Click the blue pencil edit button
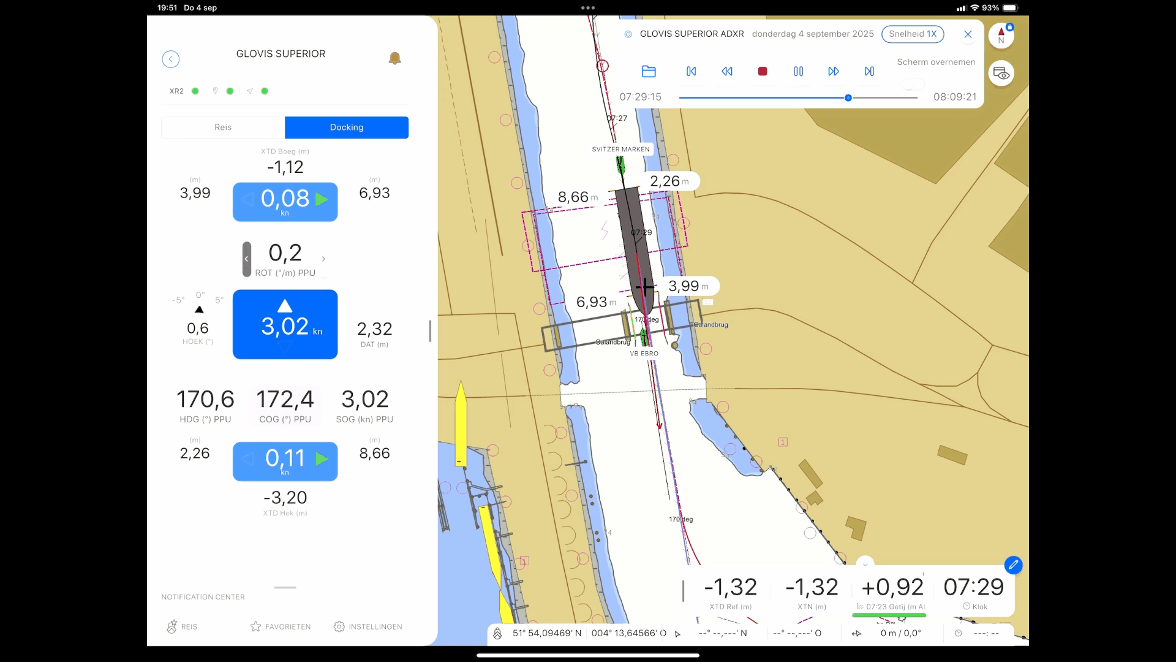1176x662 pixels. click(x=1013, y=565)
